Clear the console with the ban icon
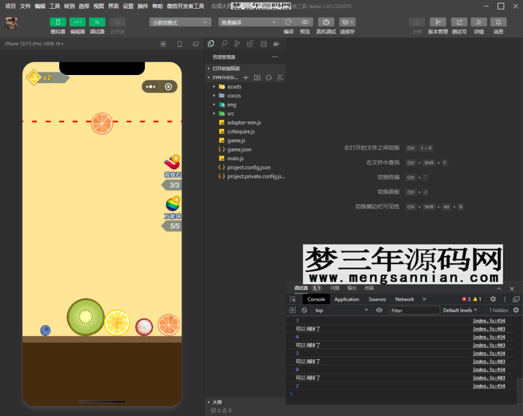 [304, 310]
